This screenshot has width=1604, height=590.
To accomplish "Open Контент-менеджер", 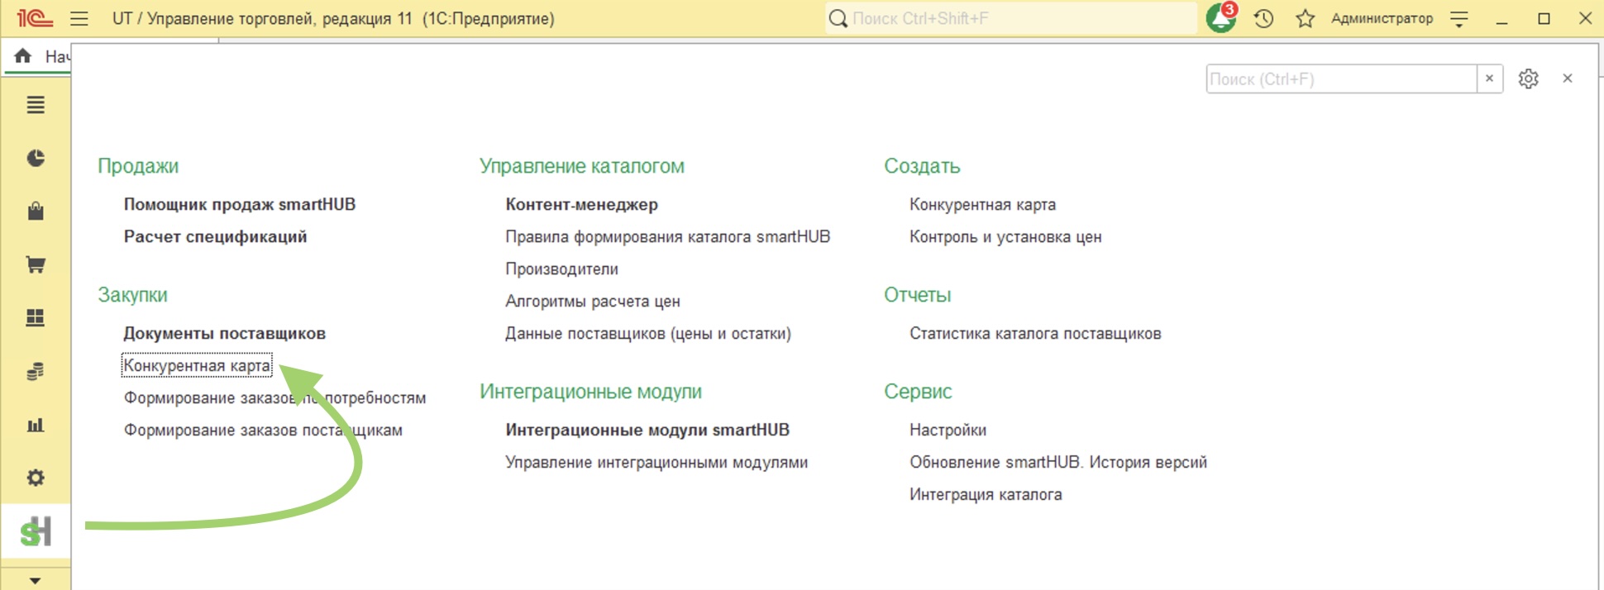I will pyautogui.click(x=582, y=204).
